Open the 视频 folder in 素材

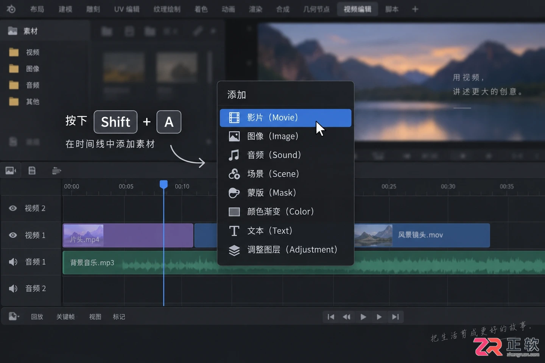pos(24,52)
